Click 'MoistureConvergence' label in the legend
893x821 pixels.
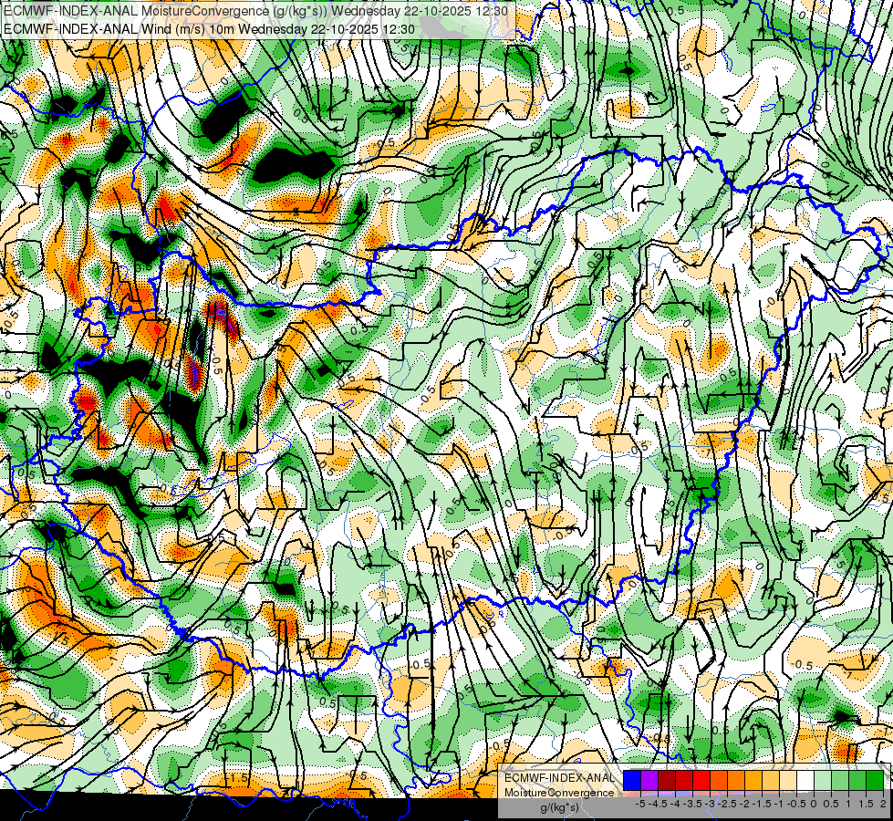click(559, 793)
